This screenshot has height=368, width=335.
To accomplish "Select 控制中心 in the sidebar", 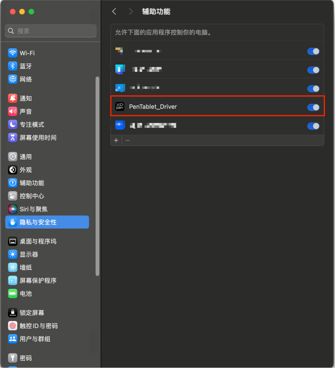I will point(32,196).
